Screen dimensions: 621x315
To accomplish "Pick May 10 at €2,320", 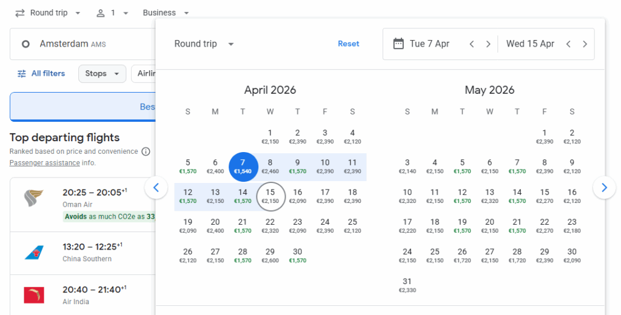I will pos(408,196).
